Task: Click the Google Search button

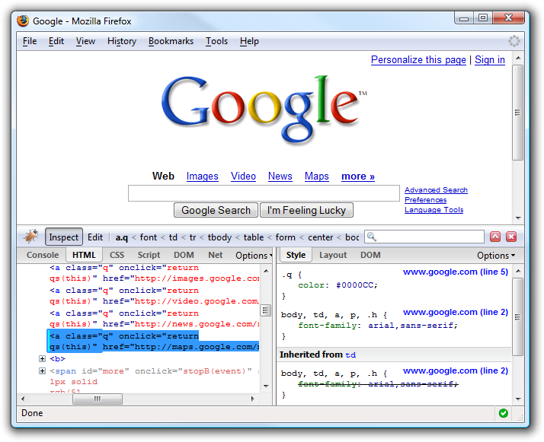Action: [216, 211]
